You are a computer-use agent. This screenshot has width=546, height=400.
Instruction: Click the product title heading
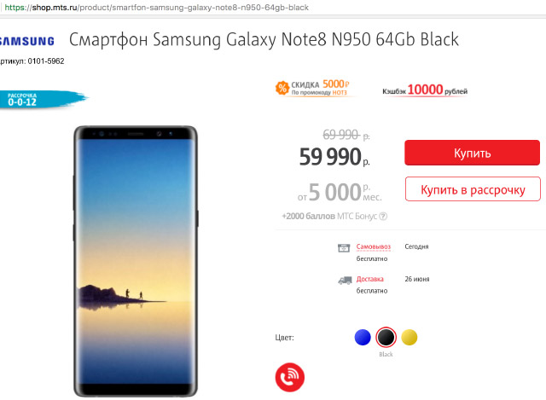[x=264, y=40]
